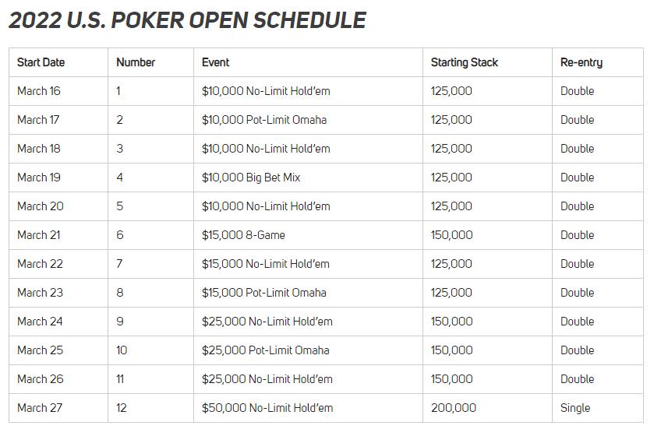Click the March 16 date cell
This screenshot has width=654, height=429.
pos(39,91)
